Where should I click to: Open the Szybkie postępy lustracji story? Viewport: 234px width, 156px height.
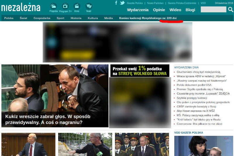[192, 98]
